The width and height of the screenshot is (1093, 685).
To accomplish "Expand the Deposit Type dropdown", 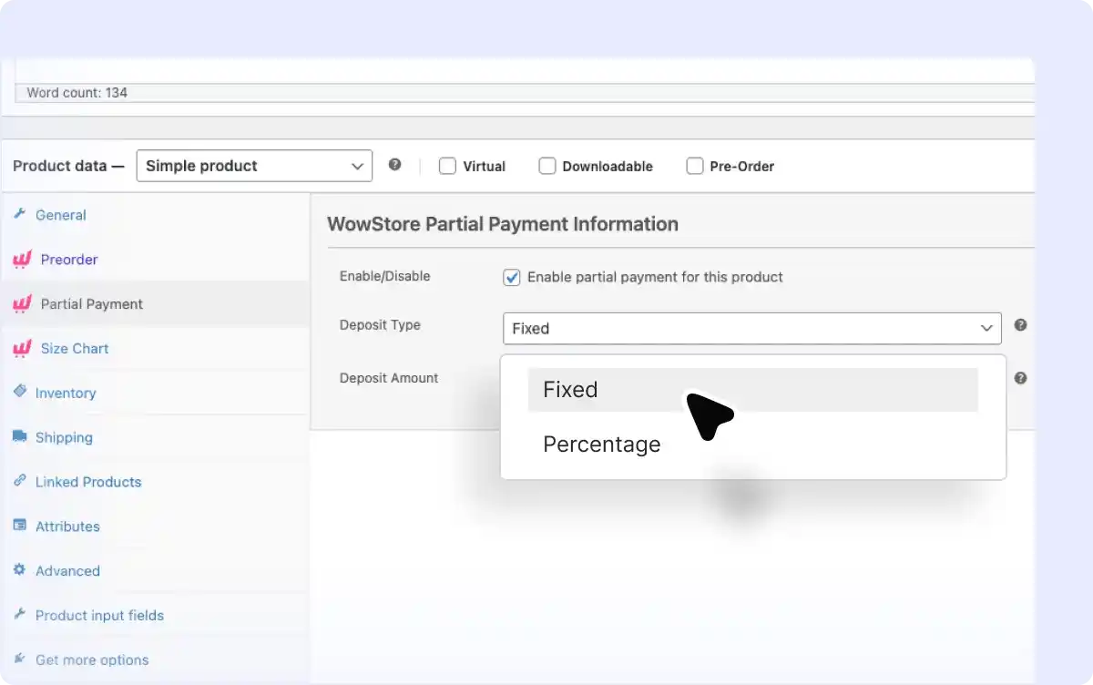I will (x=751, y=328).
